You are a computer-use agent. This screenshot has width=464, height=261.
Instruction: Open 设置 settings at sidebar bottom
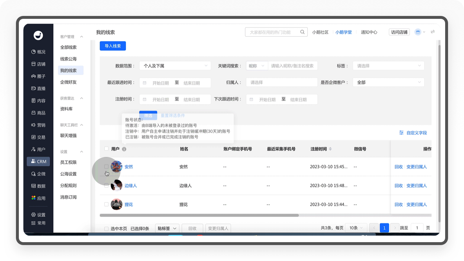38,215
